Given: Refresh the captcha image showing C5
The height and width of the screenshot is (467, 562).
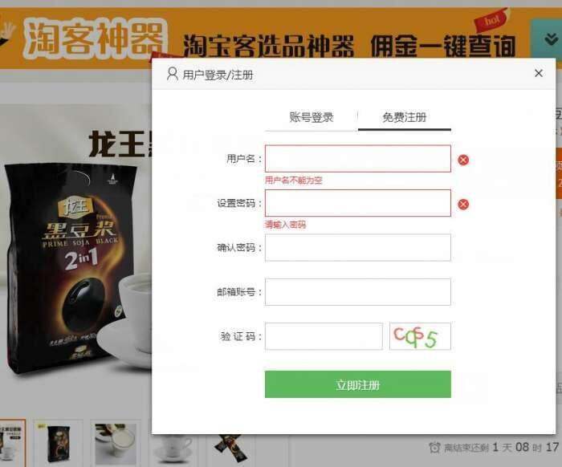Looking at the screenshot, I should click(420, 336).
